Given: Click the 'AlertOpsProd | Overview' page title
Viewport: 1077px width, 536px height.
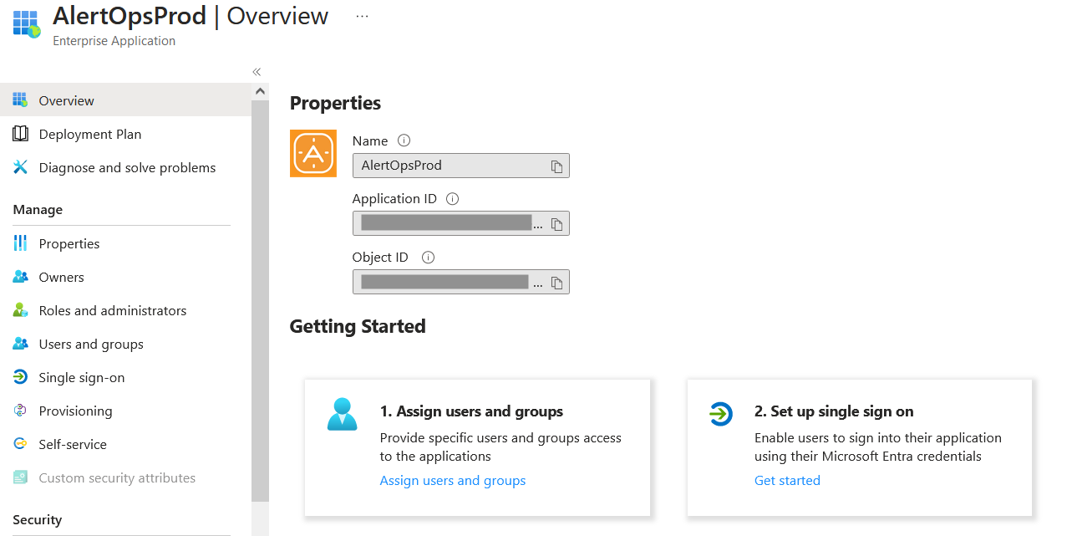Looking at the screenshot, I should [191, 16].
